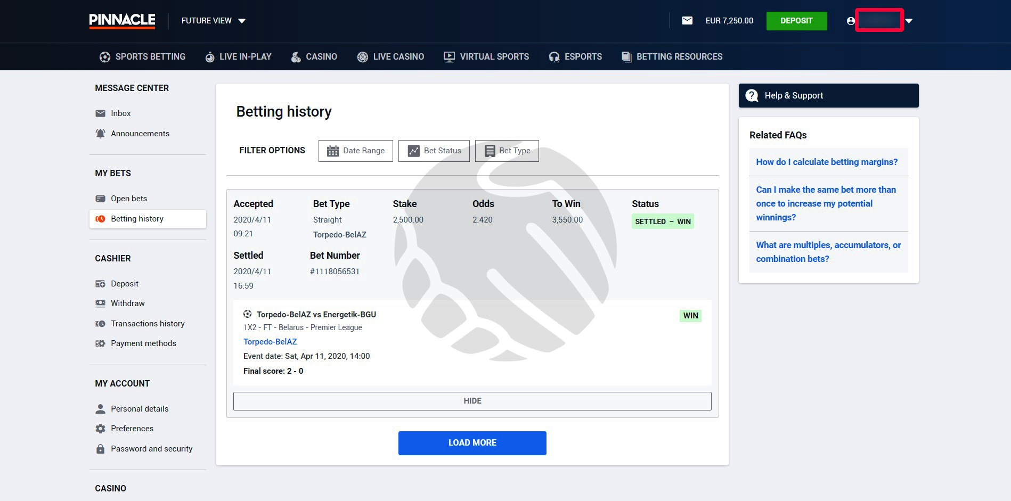Open Esports menu
Screen dimensions: 1011x501
click(575, 56)
